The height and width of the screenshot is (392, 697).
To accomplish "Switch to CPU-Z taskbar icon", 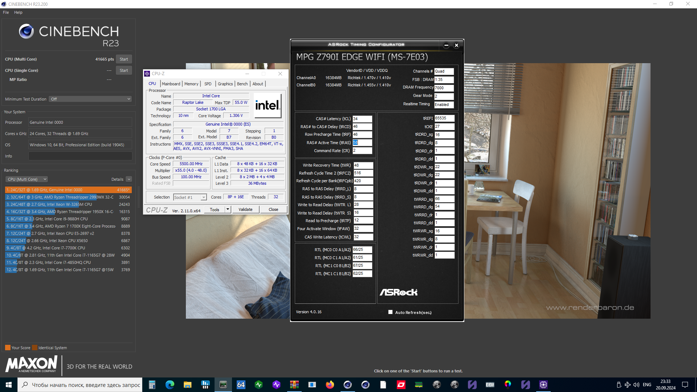I will 543,385.
